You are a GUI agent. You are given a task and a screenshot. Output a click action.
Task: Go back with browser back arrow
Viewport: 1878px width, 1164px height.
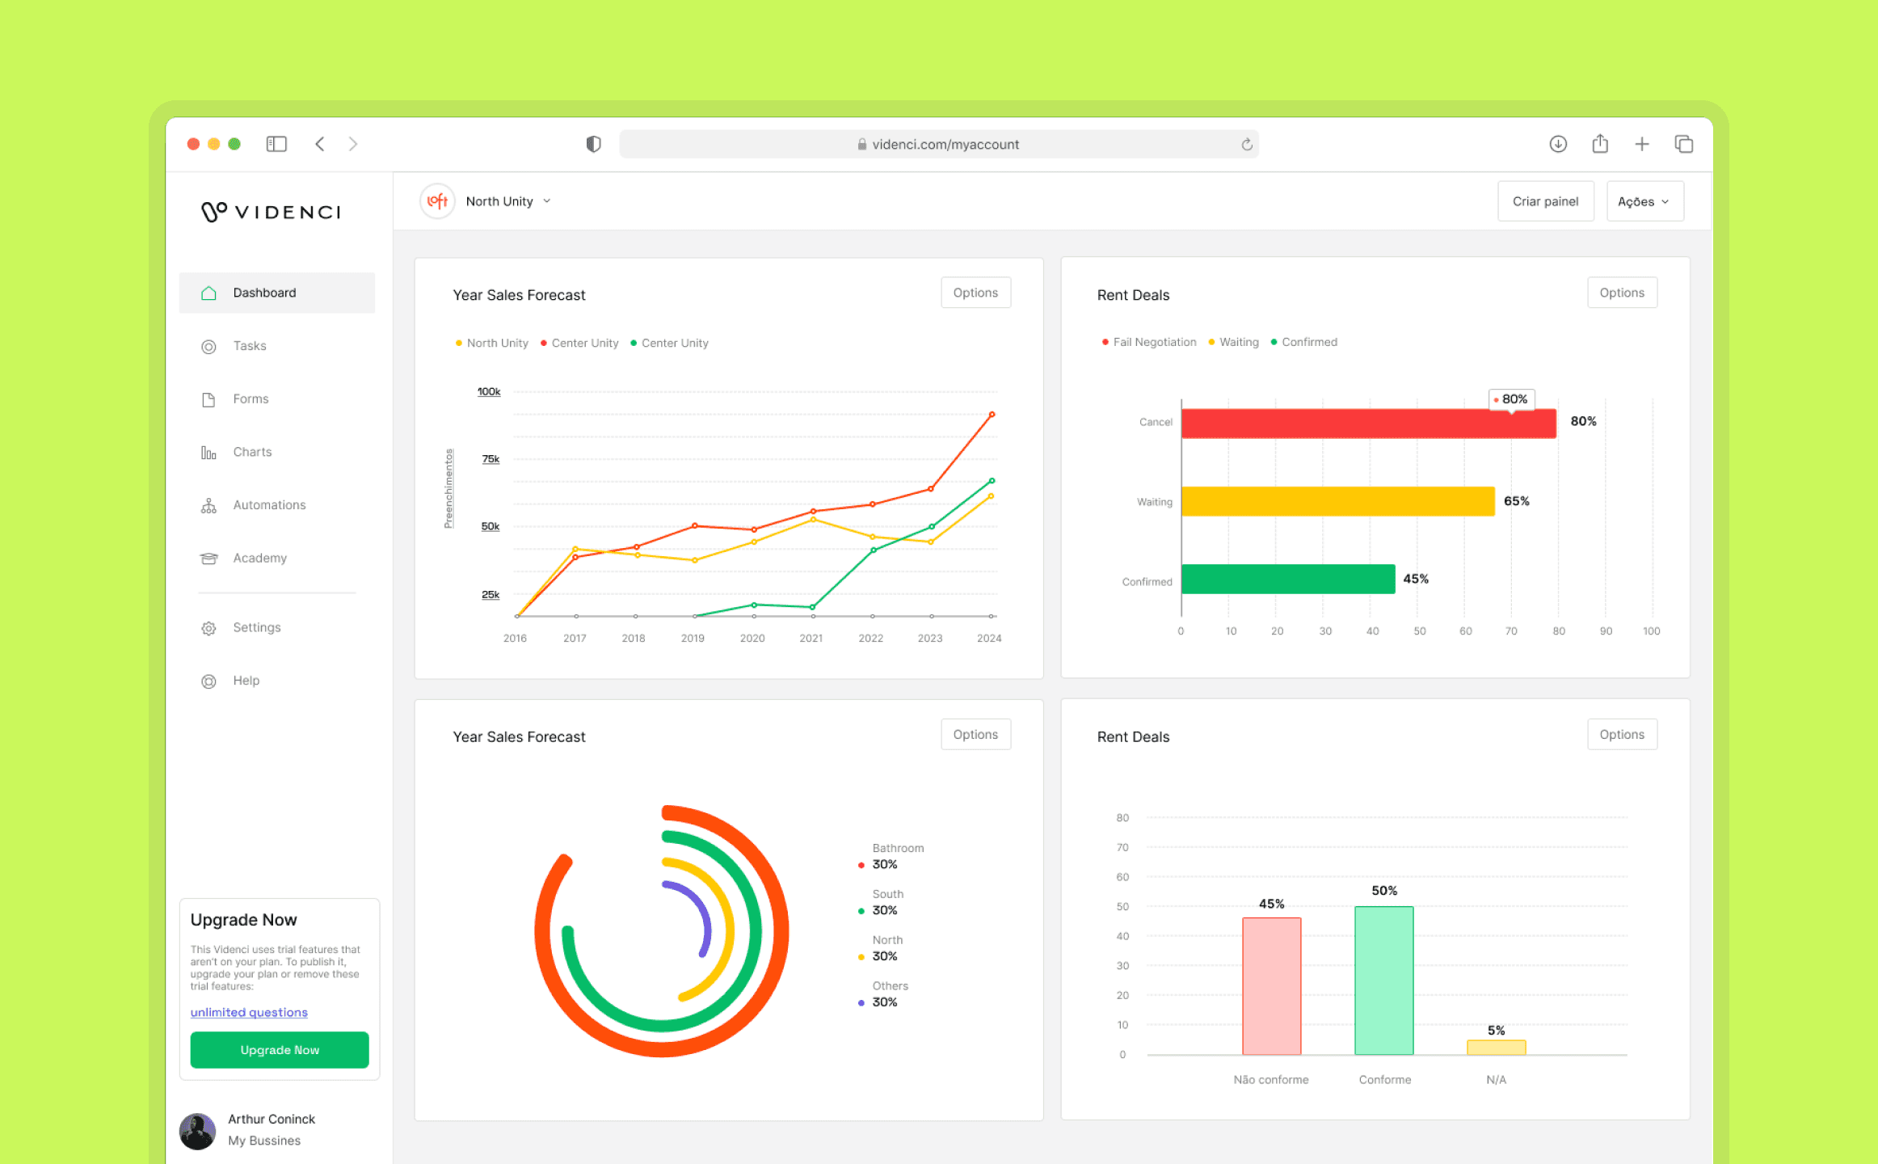[320, 144]
